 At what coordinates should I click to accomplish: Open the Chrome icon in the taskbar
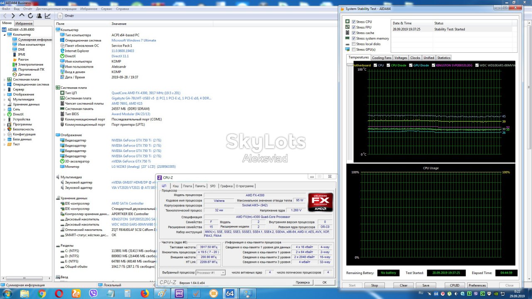click(x=42, y=293)
